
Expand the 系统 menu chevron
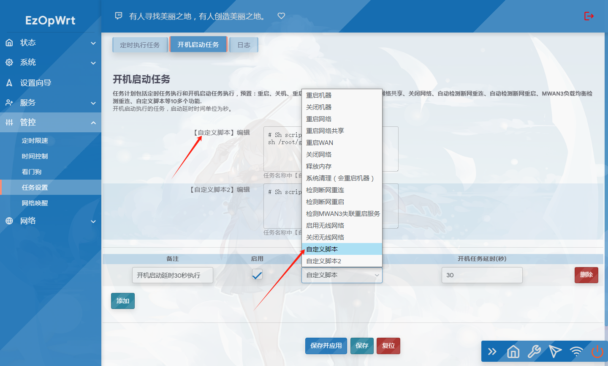[93, 63]
